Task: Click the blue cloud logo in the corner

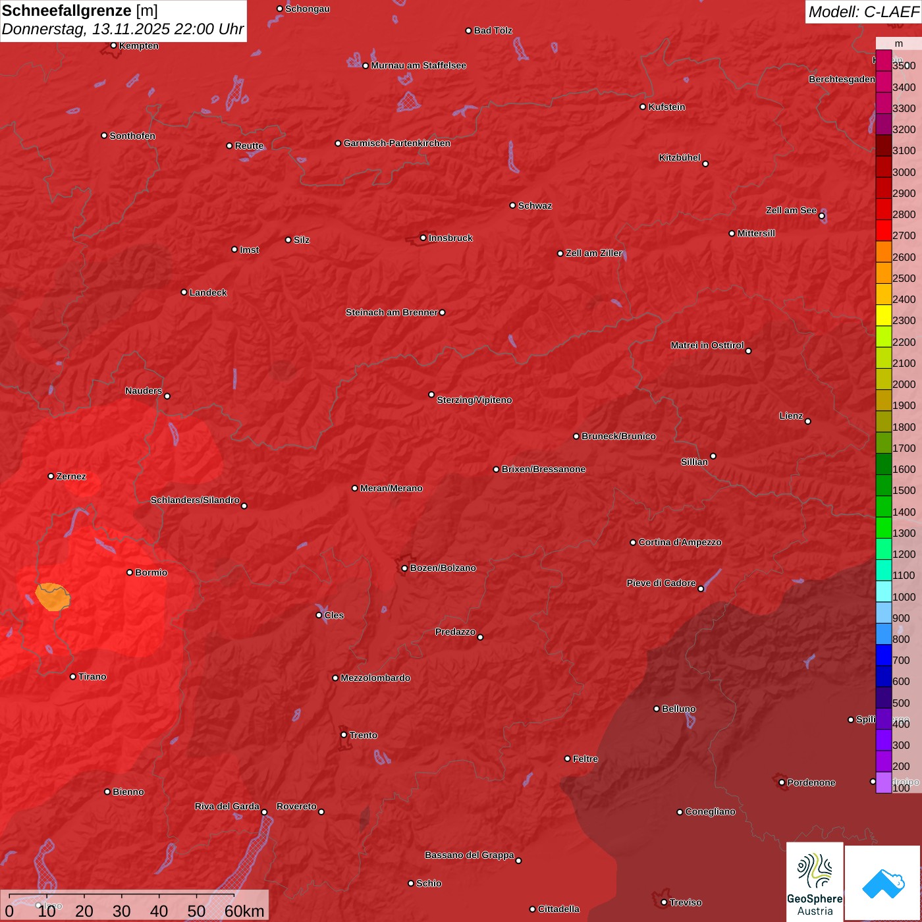Action: click(x=883, y=883)
